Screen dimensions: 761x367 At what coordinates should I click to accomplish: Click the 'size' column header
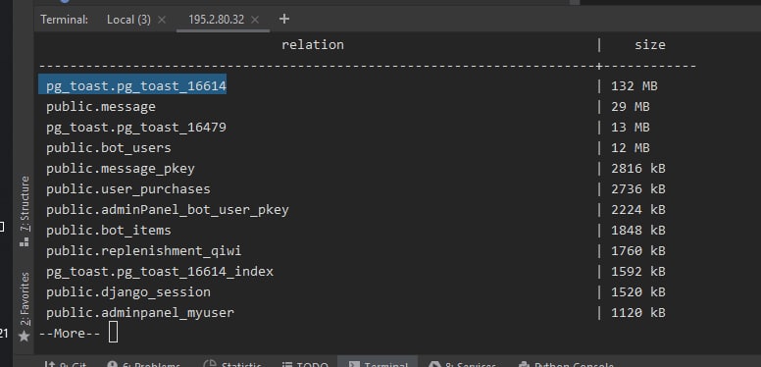coord(650,45)
